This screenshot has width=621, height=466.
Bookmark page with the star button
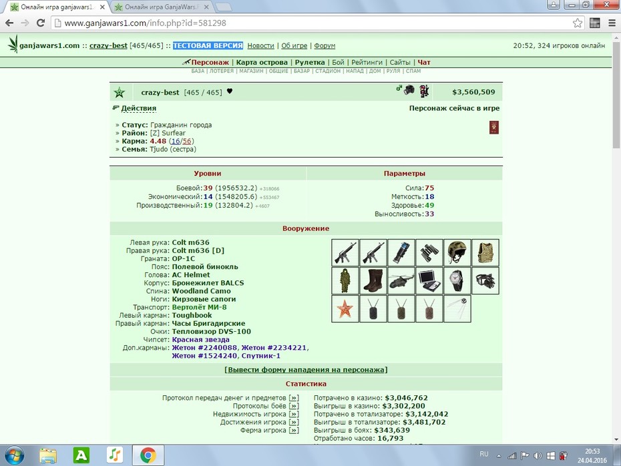pyautogui.click(x=578, y=23)
